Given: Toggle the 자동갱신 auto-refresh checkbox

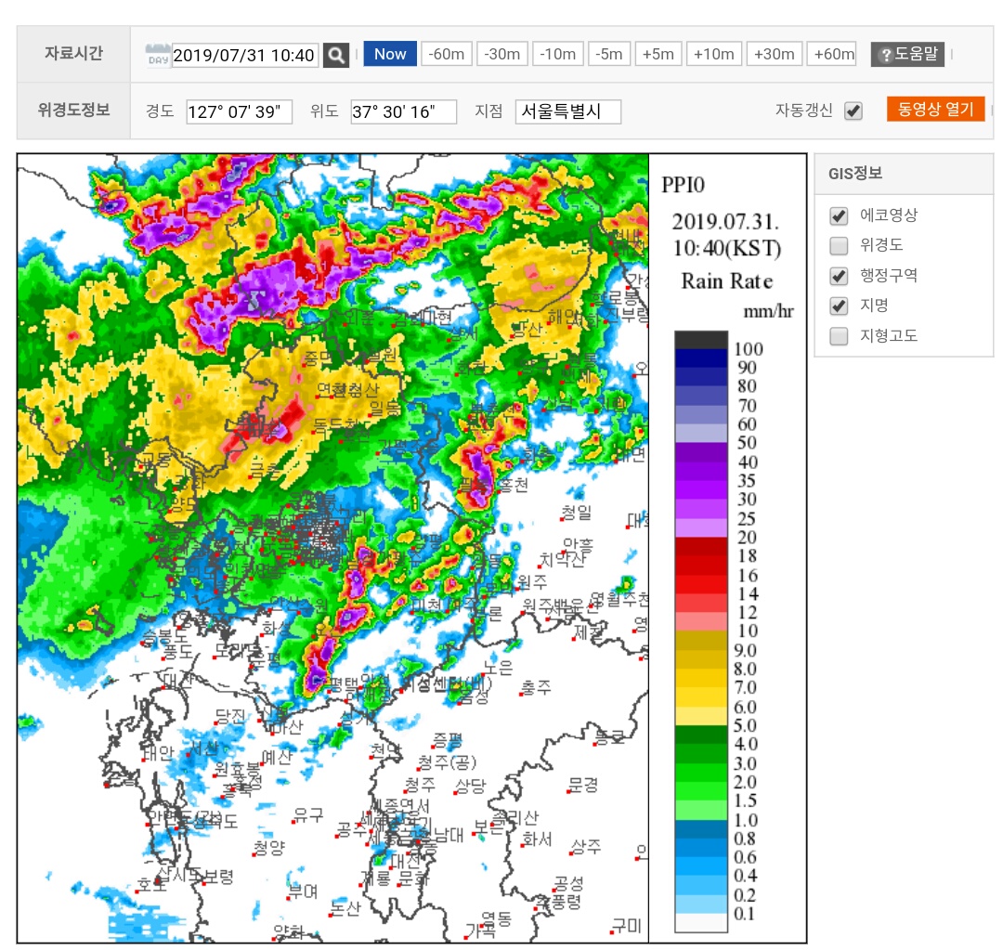Looking at the screenshot, I should [x=853, y=111].
